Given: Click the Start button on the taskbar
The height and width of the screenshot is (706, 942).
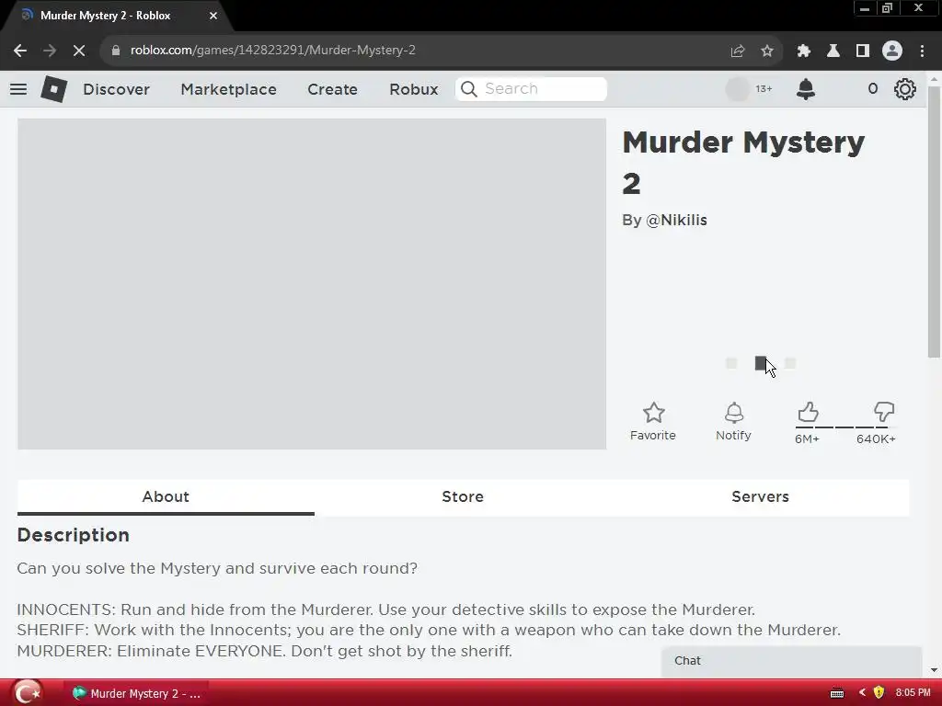Looking at the screenshot, I should click(27, 693).
